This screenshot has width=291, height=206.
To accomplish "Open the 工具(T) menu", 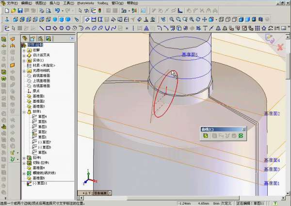I will 69,3.
